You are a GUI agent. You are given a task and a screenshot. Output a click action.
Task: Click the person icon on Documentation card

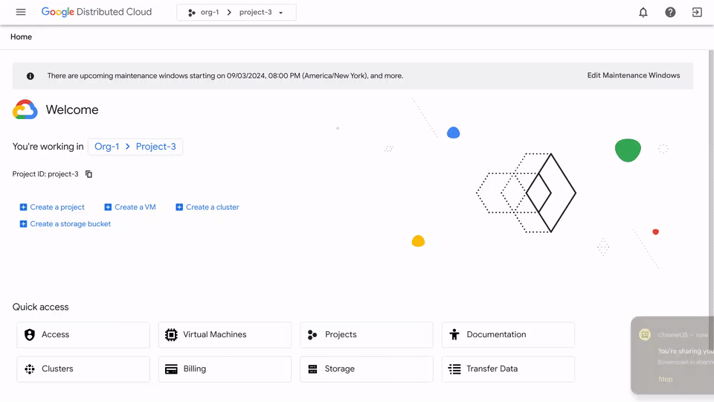pos(454,335)
